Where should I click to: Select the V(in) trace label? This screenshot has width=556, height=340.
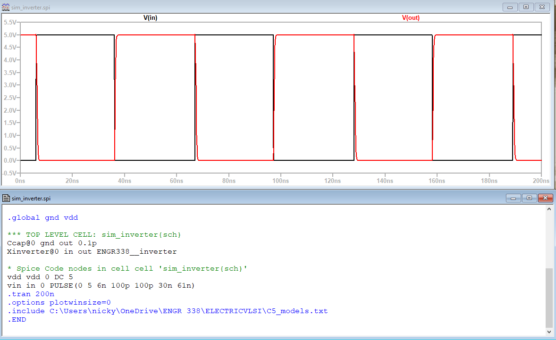pos(151,18)
